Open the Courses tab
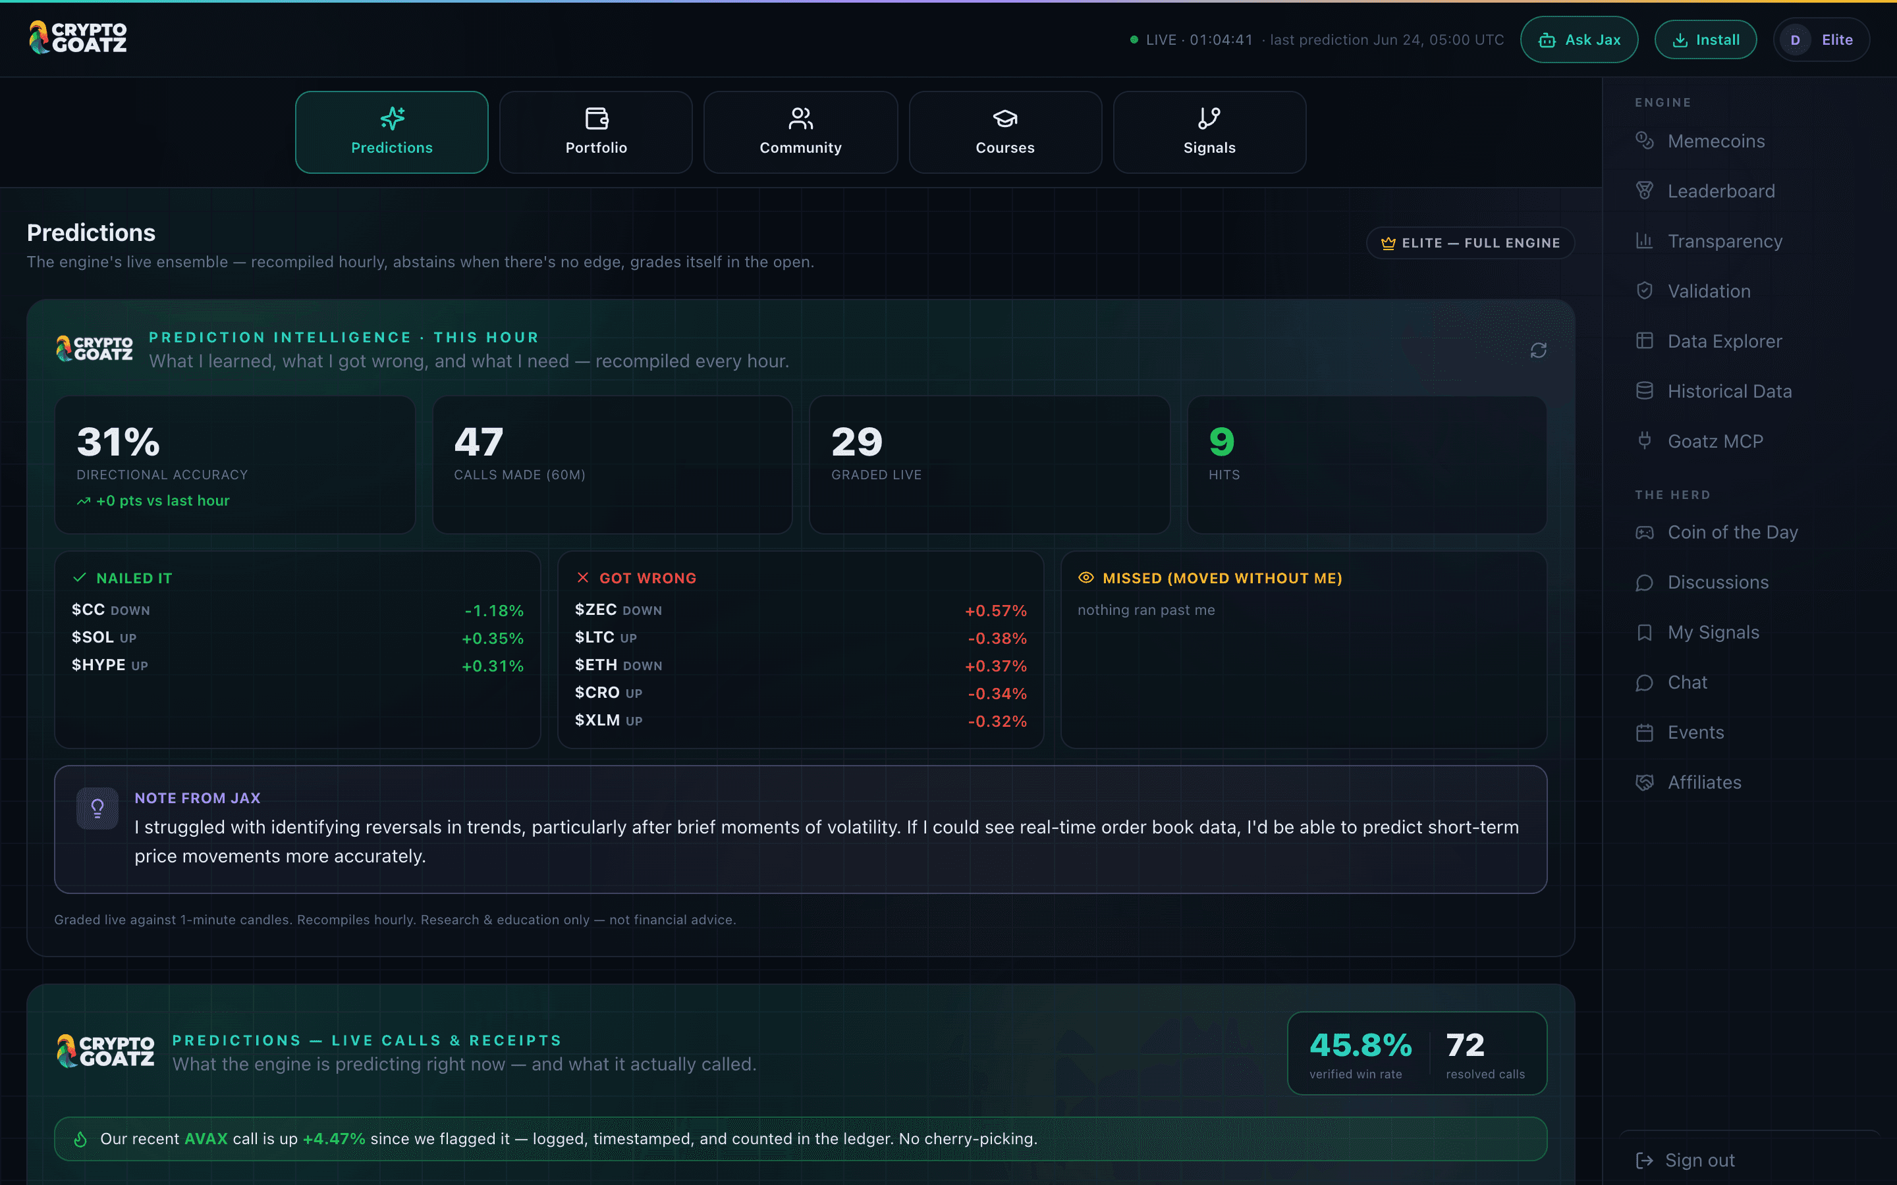The width and height of the screenshot is (1897, 1185). click(x=1005, y=132)
